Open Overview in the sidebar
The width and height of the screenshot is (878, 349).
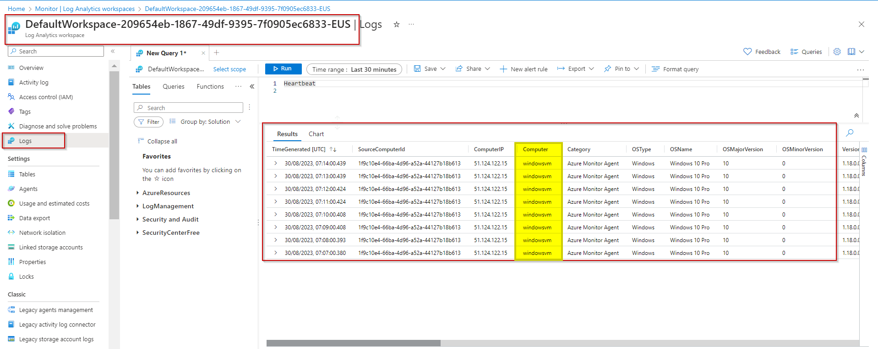(31, 68)
